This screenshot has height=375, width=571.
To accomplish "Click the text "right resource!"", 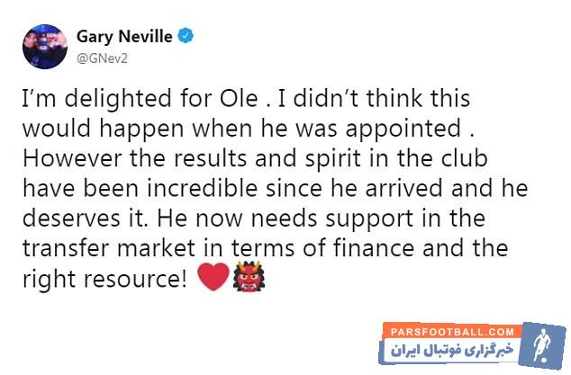I will click(x=102, y=278).
